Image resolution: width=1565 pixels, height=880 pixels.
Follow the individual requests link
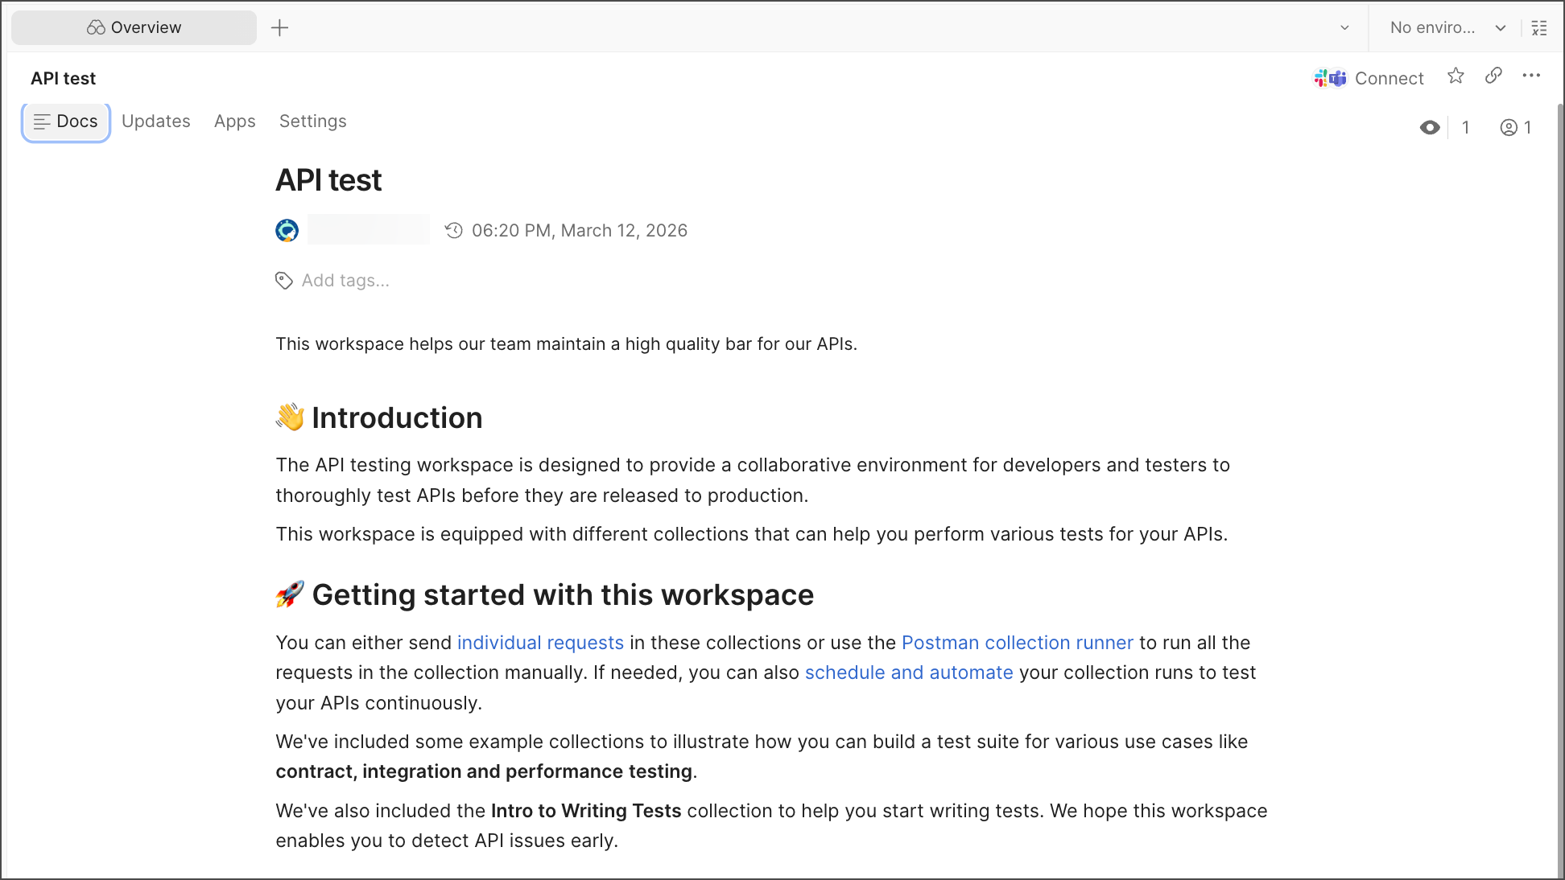[x=540, y=643]
